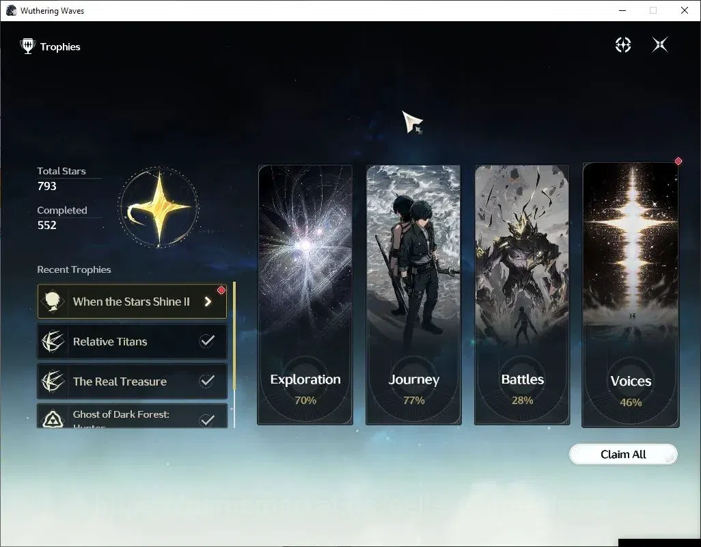Click the Wuthering Waves app icon in the title bar
This screenshot has height=547, width=701.
[x=11, y=10]
